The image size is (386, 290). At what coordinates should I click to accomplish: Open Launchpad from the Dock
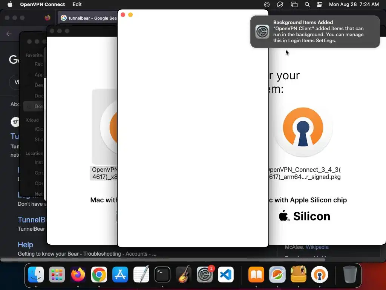click(x=57, y=275)
